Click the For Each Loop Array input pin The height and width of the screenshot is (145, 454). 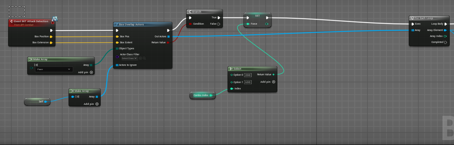click(x=413, y=30)
